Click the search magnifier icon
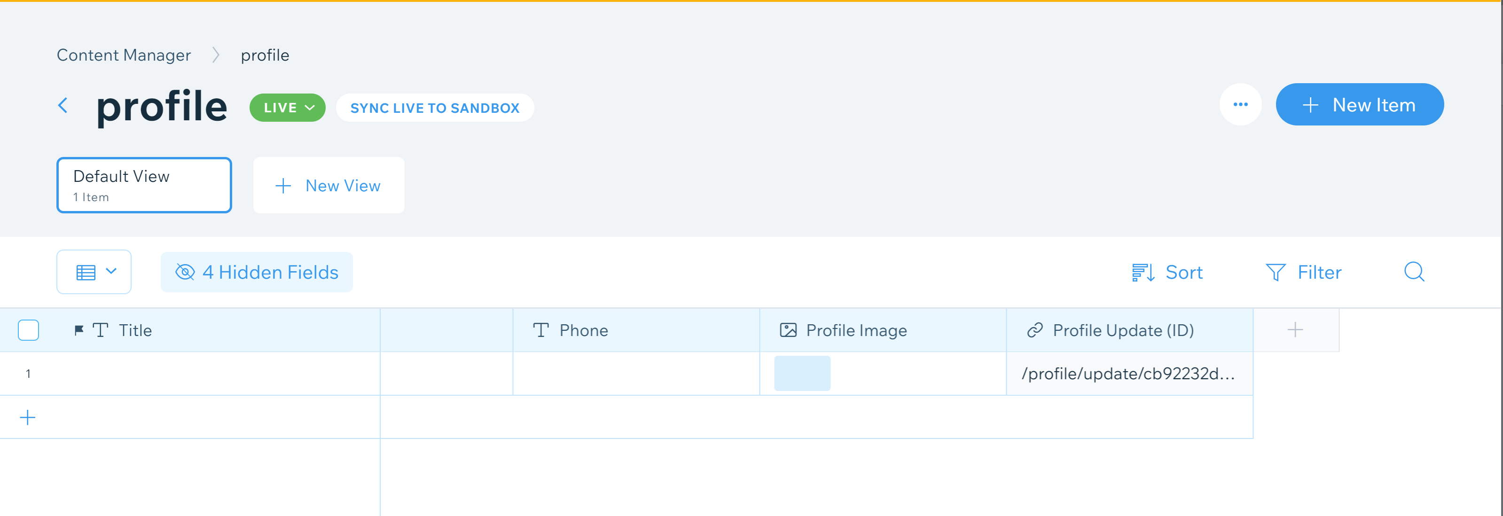The width and height of the screenshot is (1503, 516). [x=1414, y=272]
